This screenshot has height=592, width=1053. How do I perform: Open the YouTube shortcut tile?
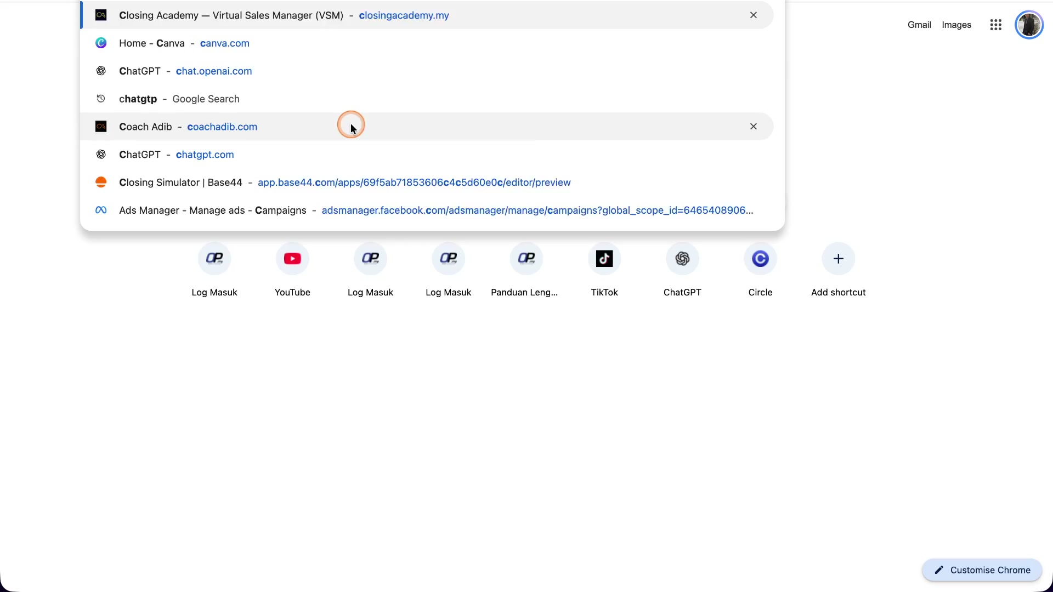pos(292,270)
